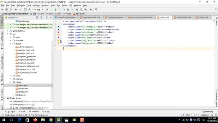Open the Event Log
The image size is (218, 123).
(x=208, y=112)
